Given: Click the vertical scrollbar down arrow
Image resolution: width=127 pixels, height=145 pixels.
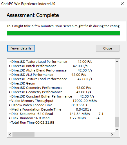Looking at the screenshot, I should point(117,130).
